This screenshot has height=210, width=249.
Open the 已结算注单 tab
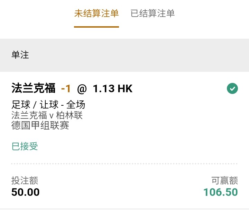[x=153, y=13]
